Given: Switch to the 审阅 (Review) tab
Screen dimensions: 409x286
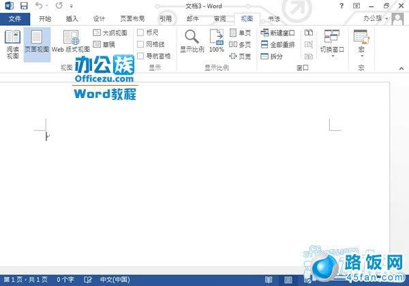Looking at the screenshot, I should 219,19.
